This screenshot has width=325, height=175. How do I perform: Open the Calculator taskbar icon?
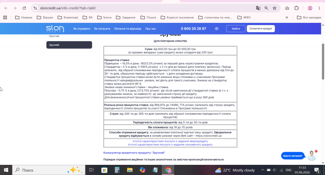point(117,170)
